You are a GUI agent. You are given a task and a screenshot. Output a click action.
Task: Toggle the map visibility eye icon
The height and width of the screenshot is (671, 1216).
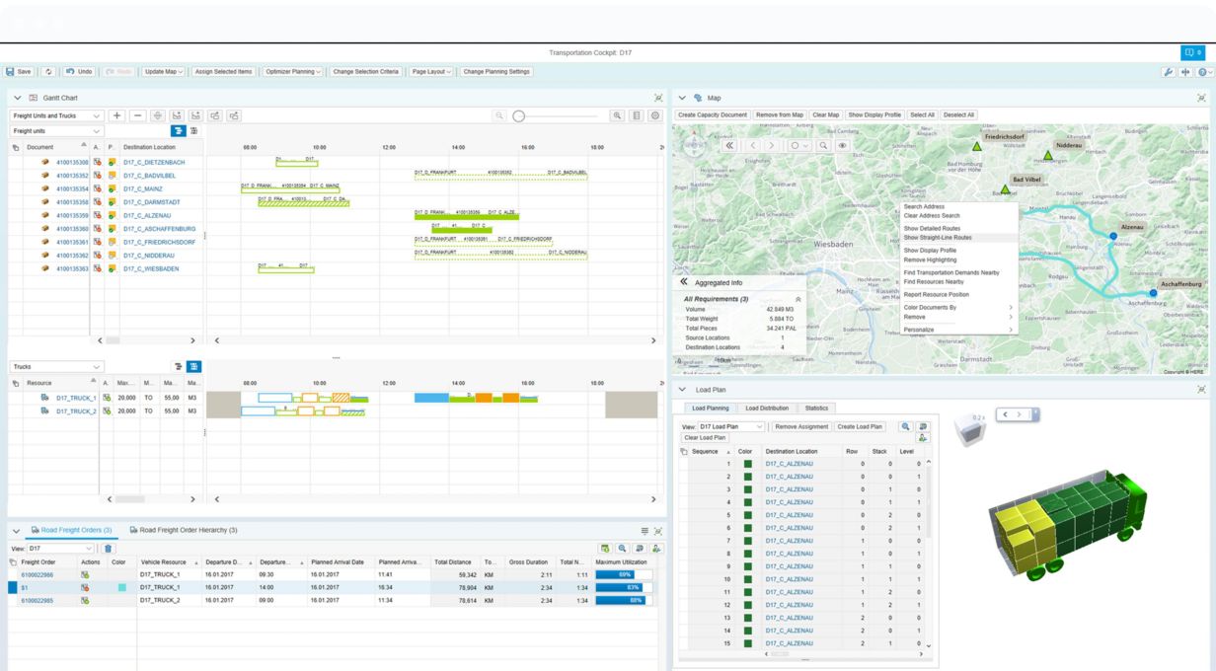[843, 145]
